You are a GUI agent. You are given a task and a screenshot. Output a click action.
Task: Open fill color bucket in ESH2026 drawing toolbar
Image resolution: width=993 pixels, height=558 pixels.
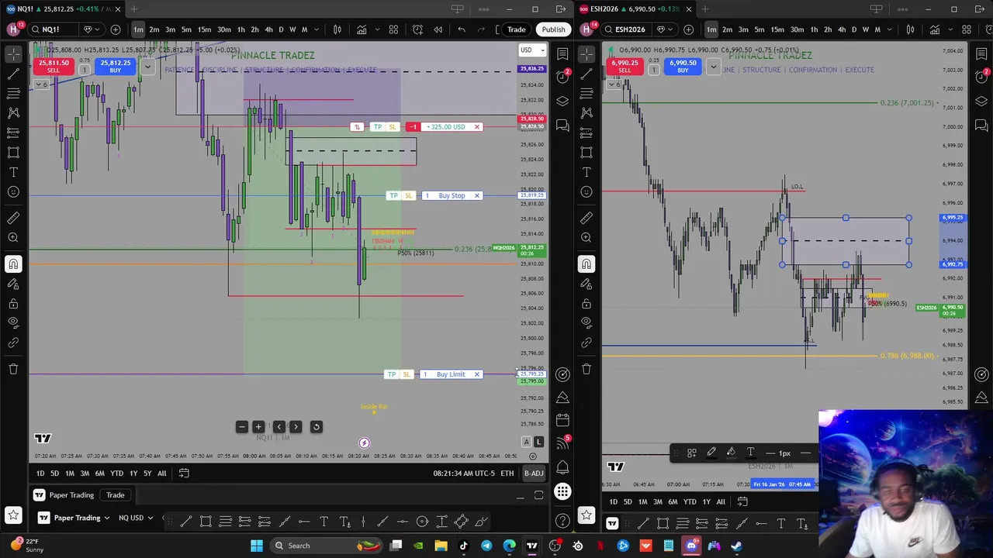pos(731,453)
